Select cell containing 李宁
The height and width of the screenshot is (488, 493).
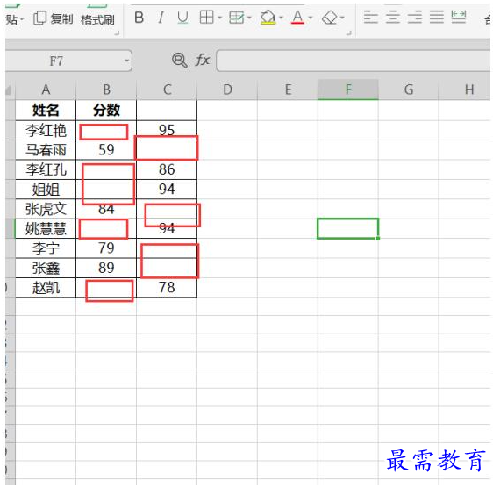(x=46, y=248)
